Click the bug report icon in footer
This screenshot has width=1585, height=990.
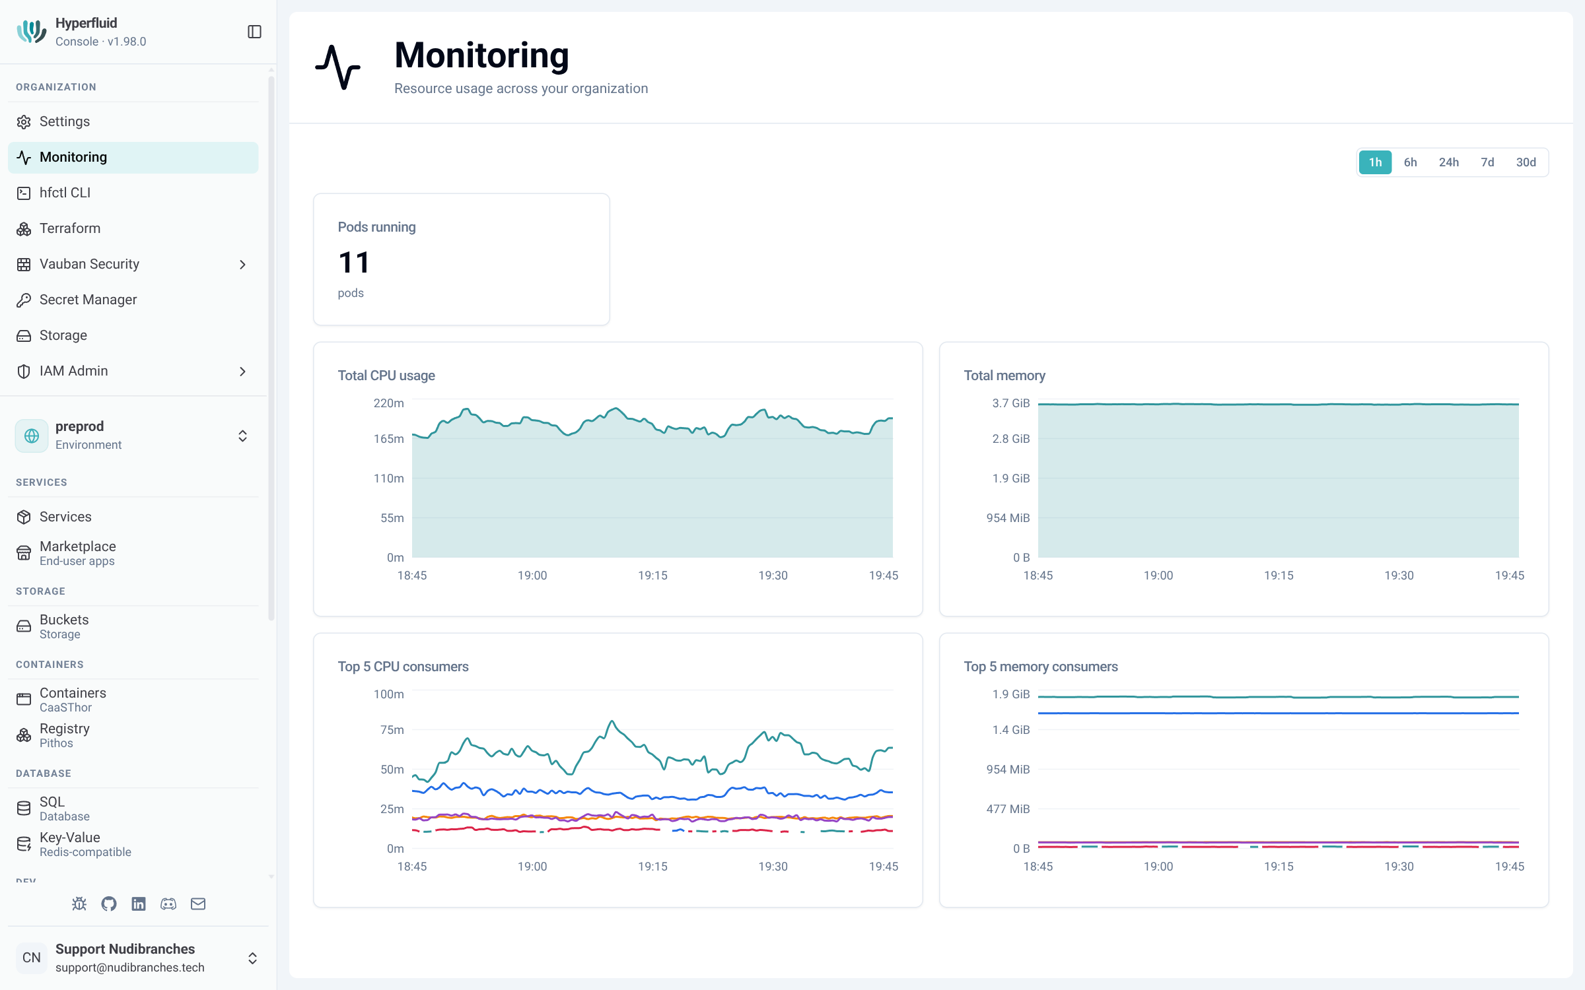(x=79, y=904)
